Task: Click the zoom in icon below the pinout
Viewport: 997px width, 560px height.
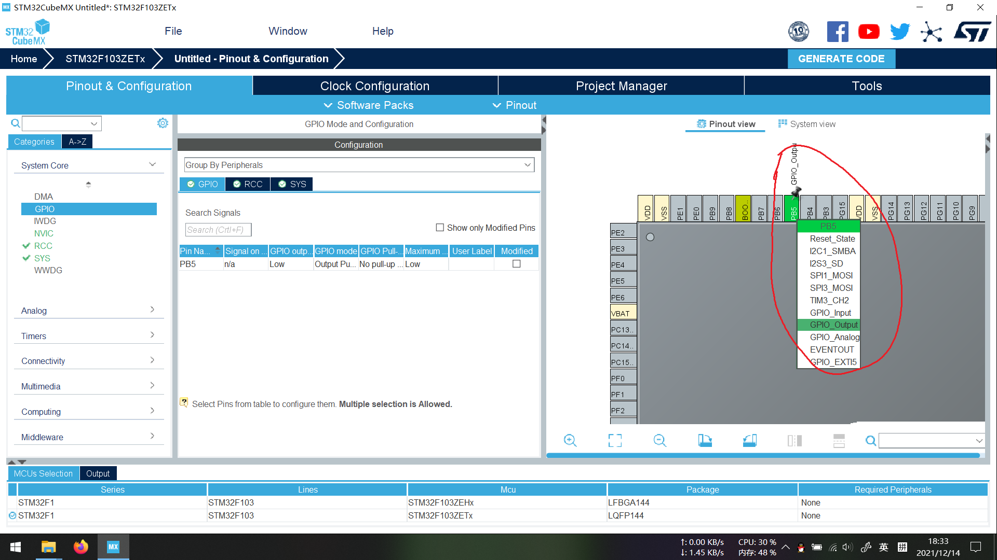Action: [570, 441]
